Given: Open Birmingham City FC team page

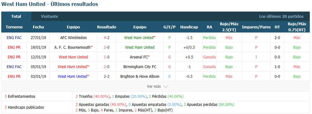Looking at the screenshot, I should click(x=140, y=67).
